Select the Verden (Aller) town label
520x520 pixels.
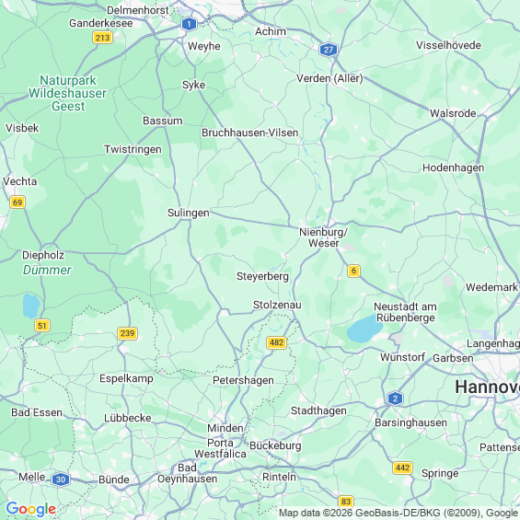(x=329, y=78)
